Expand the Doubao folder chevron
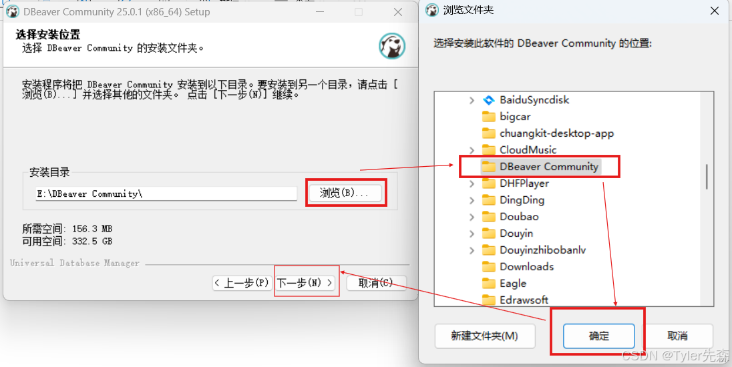This screenshot has height=367, width=732. pos(472,217)
